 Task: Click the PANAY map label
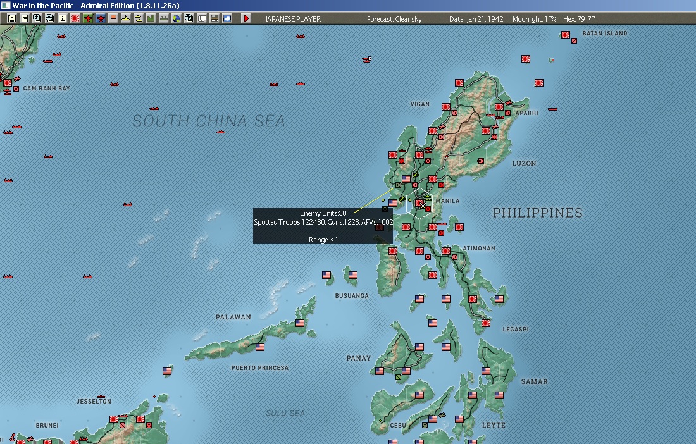[358, 359]
